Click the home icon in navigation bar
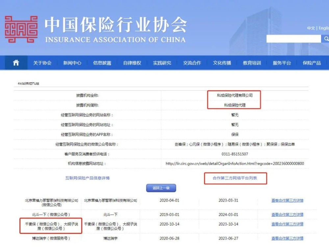Screen dimensions: 329x249 click(x=16, y=63)
